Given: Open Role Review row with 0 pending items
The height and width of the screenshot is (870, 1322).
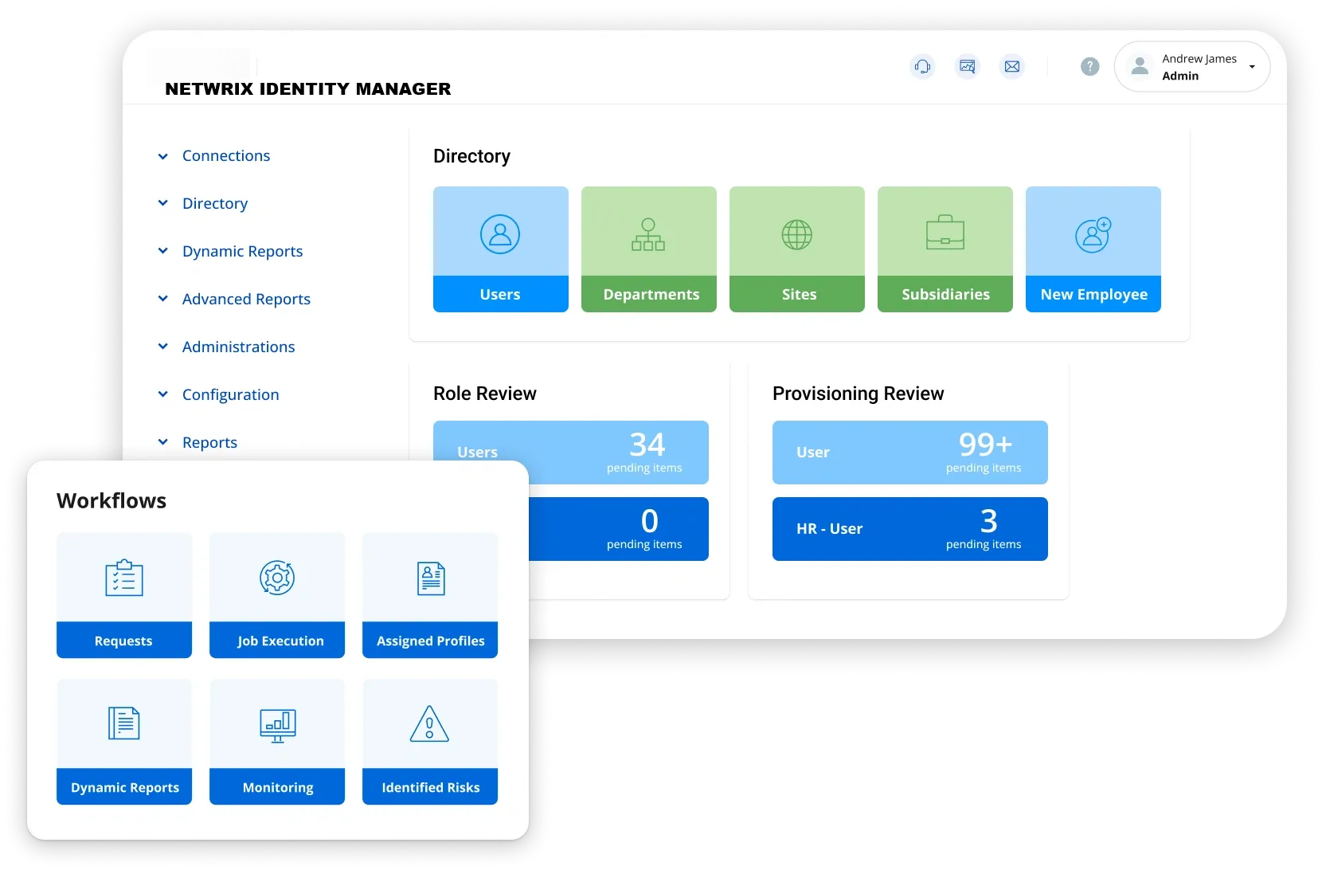Looking at the screenshot, I should [x=619, y=529].
